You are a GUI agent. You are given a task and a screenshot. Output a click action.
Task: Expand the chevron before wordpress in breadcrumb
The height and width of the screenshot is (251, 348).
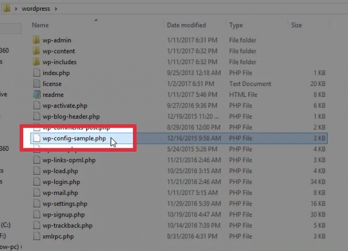(15, 9)
